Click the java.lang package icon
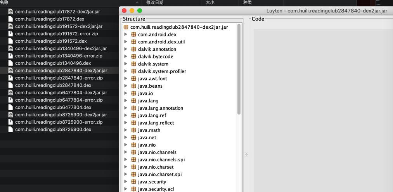393x192 pixels. tap(133, 101)
